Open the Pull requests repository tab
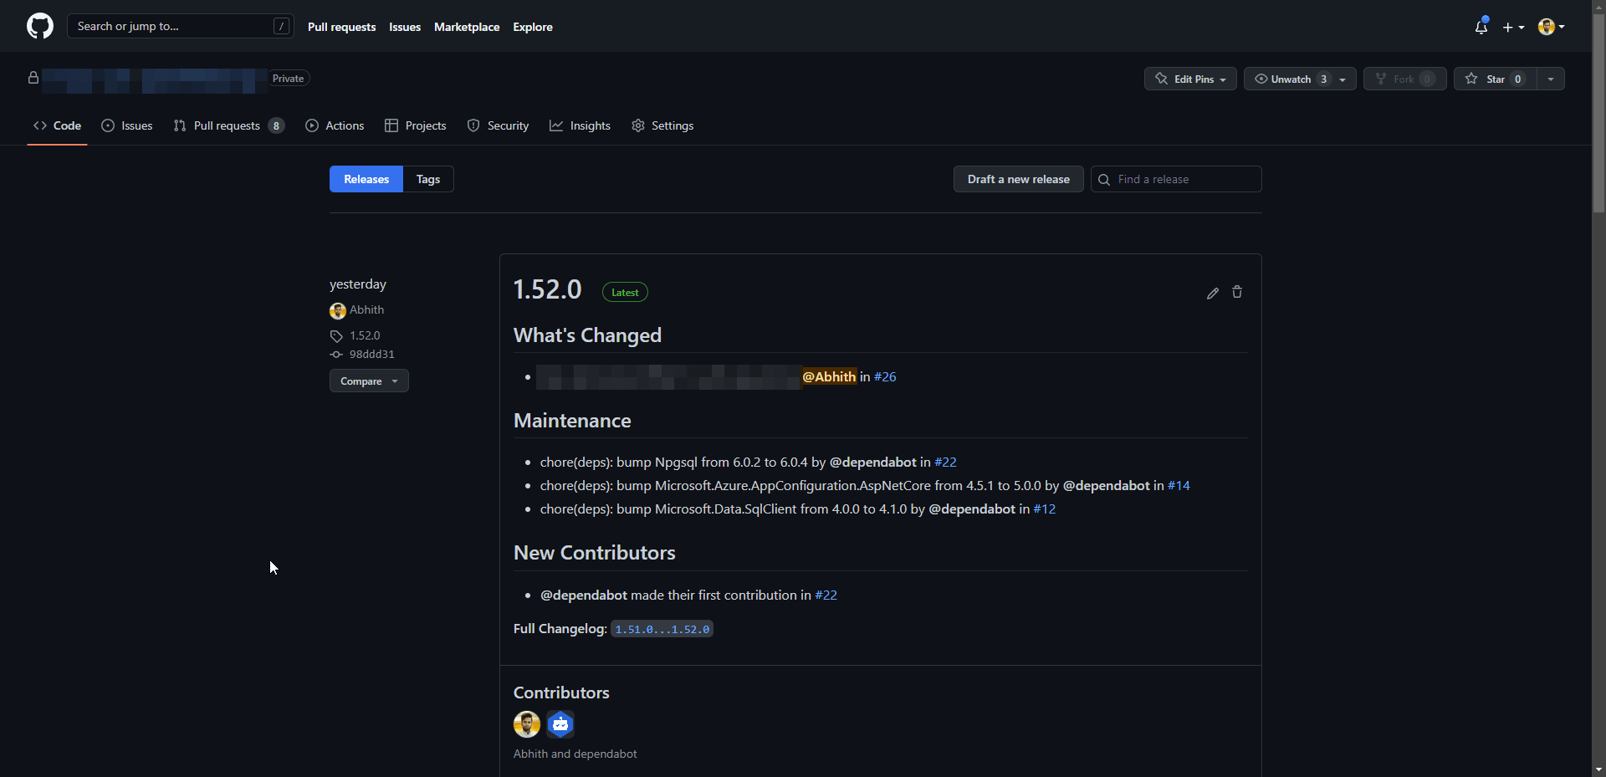 point(228,125)
